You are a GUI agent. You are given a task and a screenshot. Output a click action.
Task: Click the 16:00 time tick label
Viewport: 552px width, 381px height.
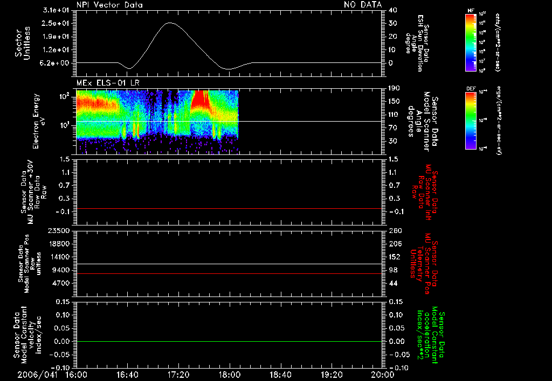coord(77,375)
